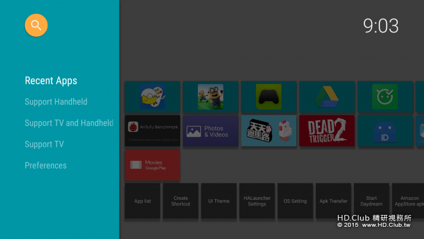424x239 pixels.
Task: Launch Dead Trigger 2 game
Action: [x=327, y=131]
